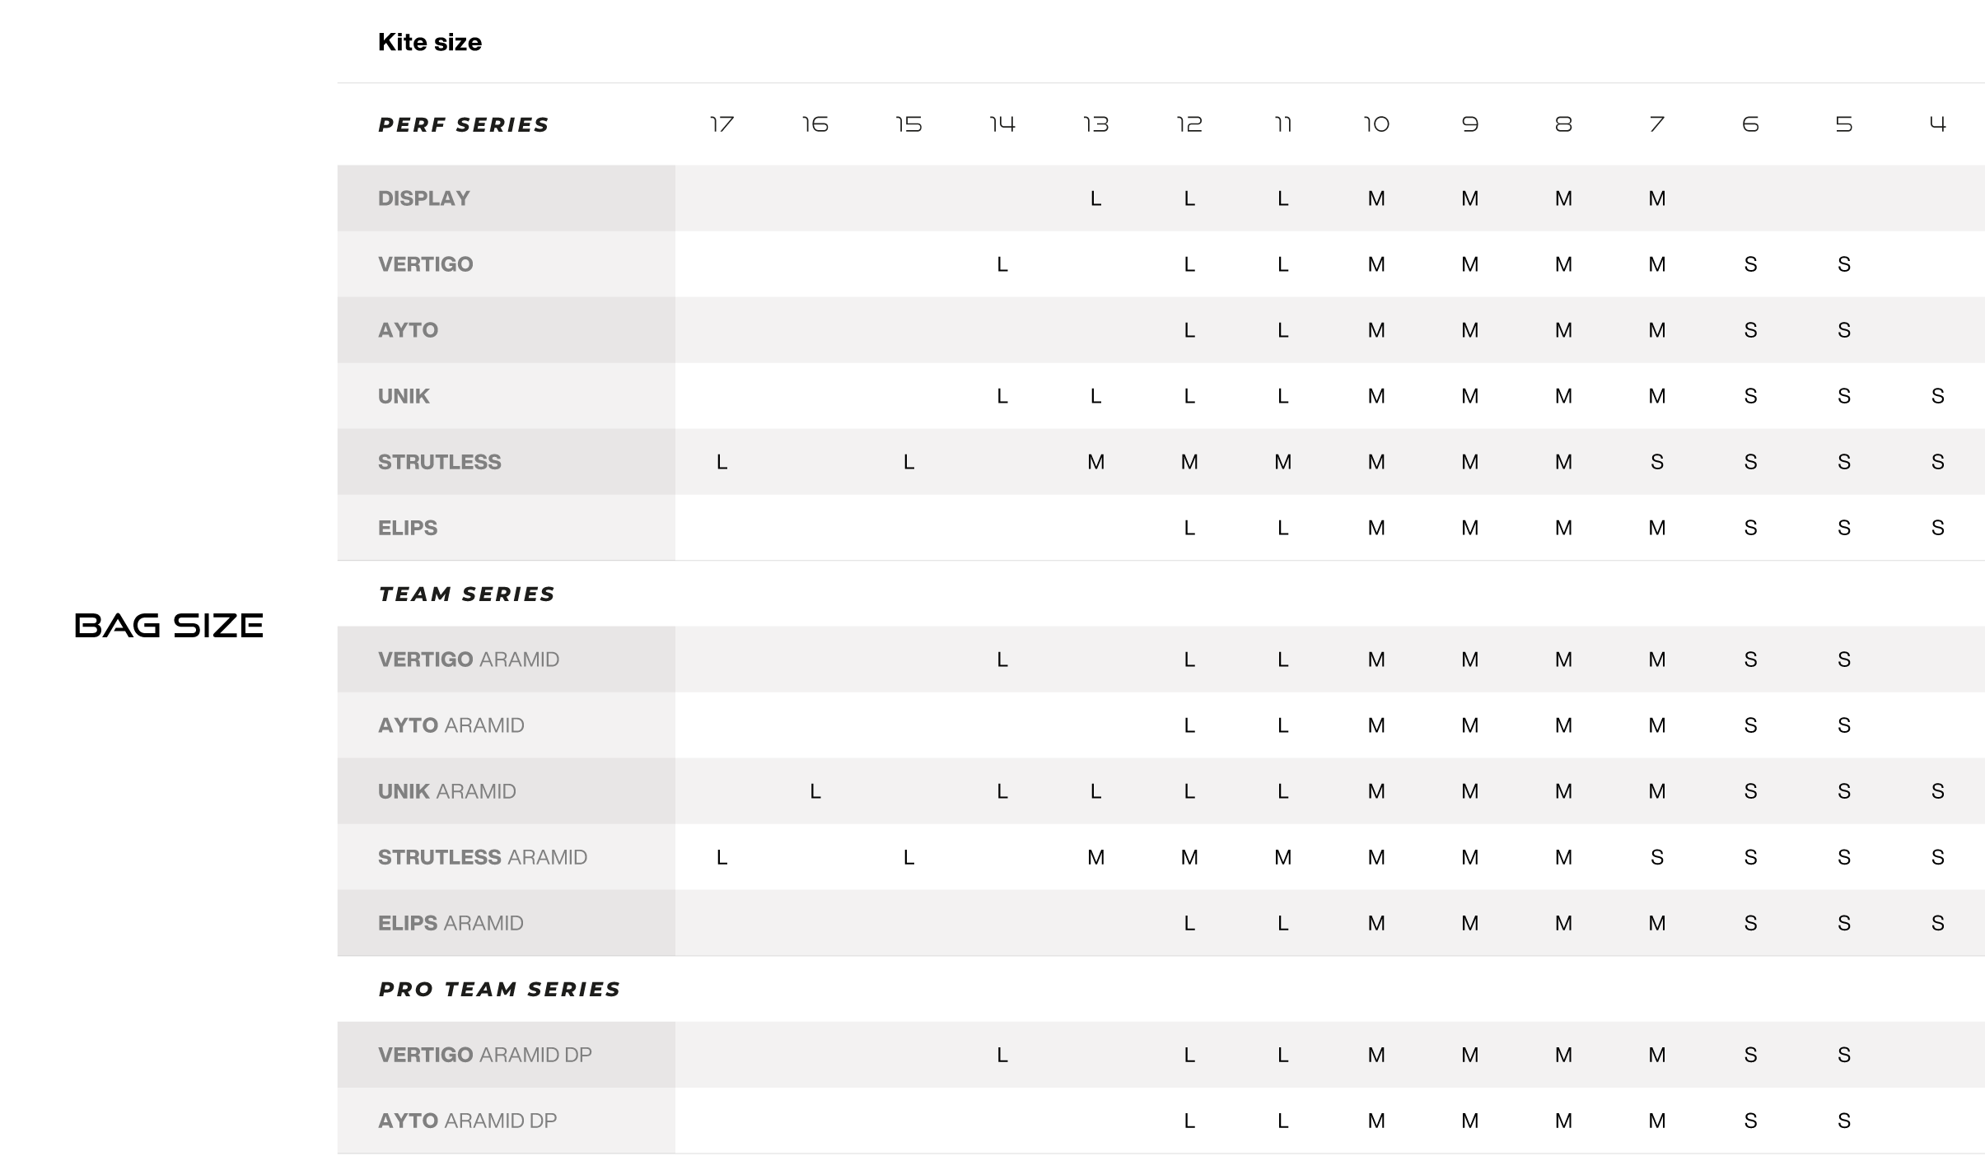
Task: Click the S under size 4 in ELIPS row
Action: pyautogui.click(x=1937, y=528)
